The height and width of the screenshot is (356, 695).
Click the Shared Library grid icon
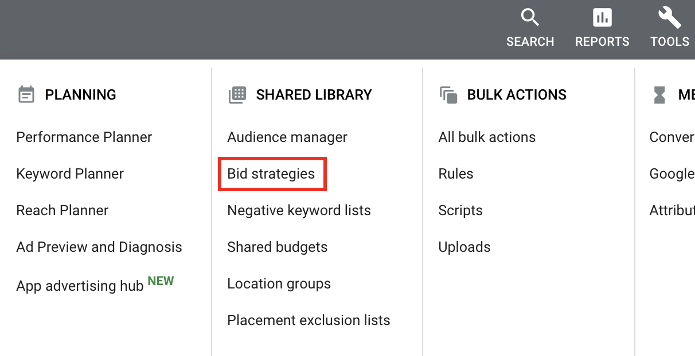click(237, 94)
